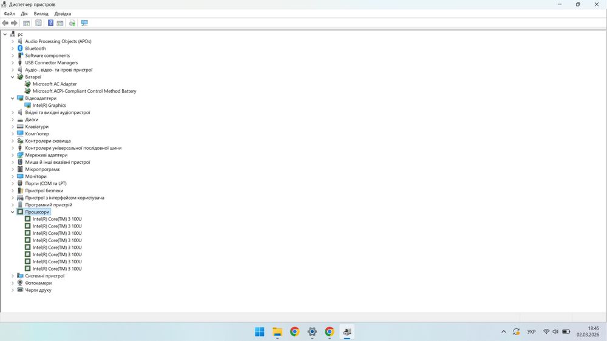This screenshot has width=607, height=341.
Task: Select the Комп'ютер entry
Action: (37, 134)
